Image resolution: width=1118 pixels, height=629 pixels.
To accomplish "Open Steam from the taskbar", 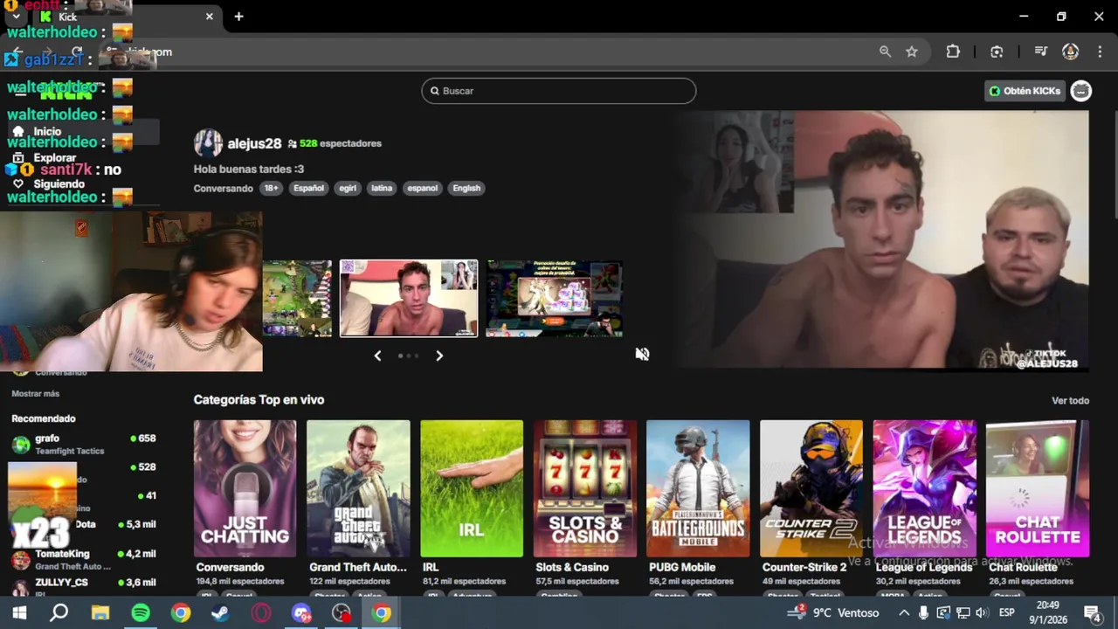I will click(x=221, y=613).
